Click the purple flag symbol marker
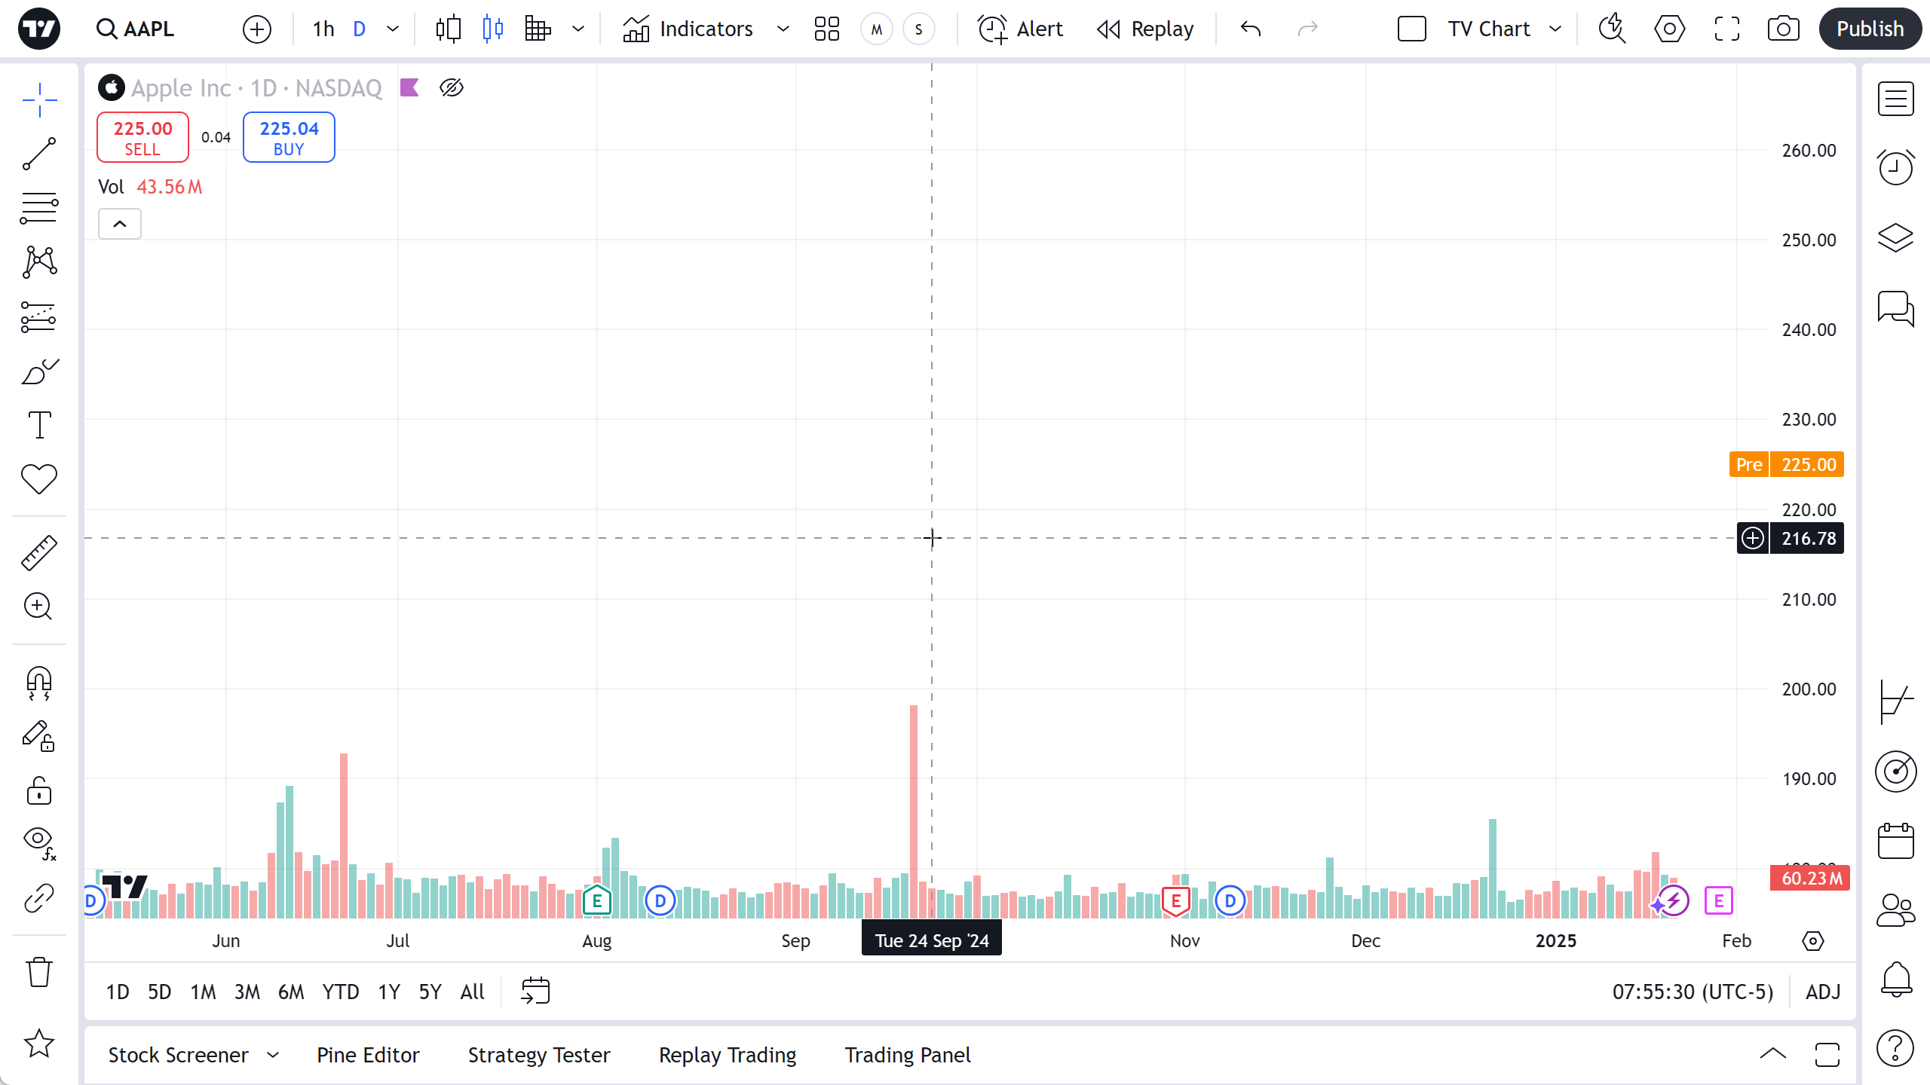 [x=409, y=88]
